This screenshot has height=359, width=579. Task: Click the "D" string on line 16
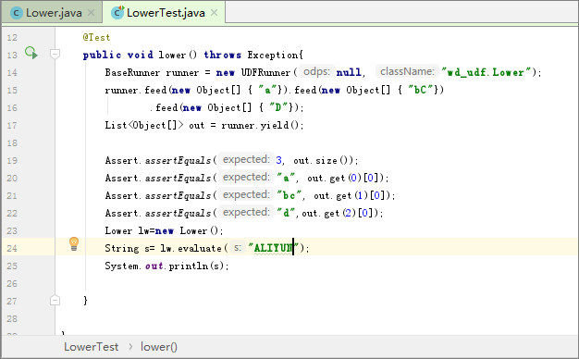click(278, 107)
